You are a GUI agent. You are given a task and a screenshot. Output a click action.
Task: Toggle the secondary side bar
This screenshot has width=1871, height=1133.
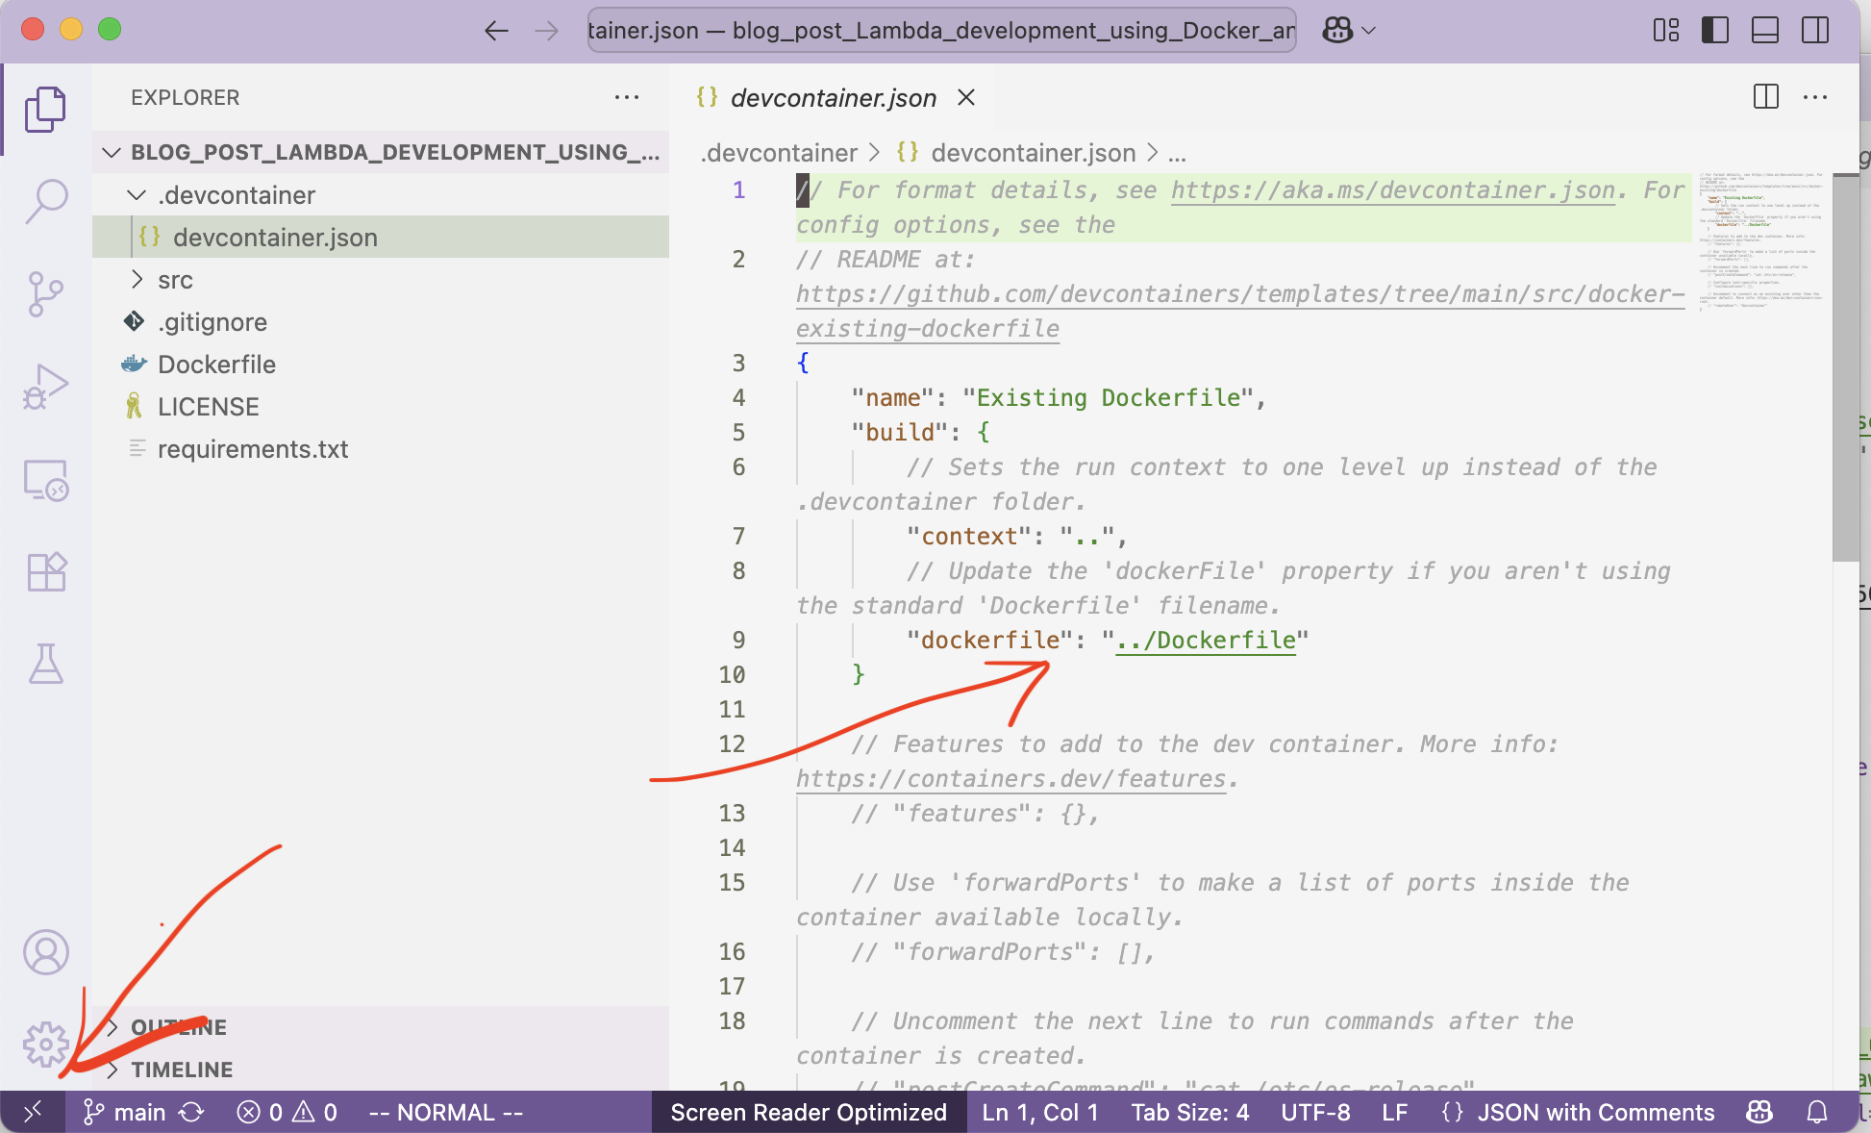[x=1815, y=31]
